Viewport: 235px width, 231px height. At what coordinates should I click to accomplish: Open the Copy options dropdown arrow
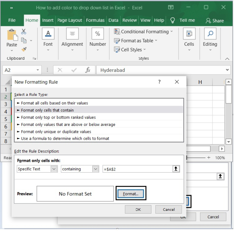click(x=31, y=41)
